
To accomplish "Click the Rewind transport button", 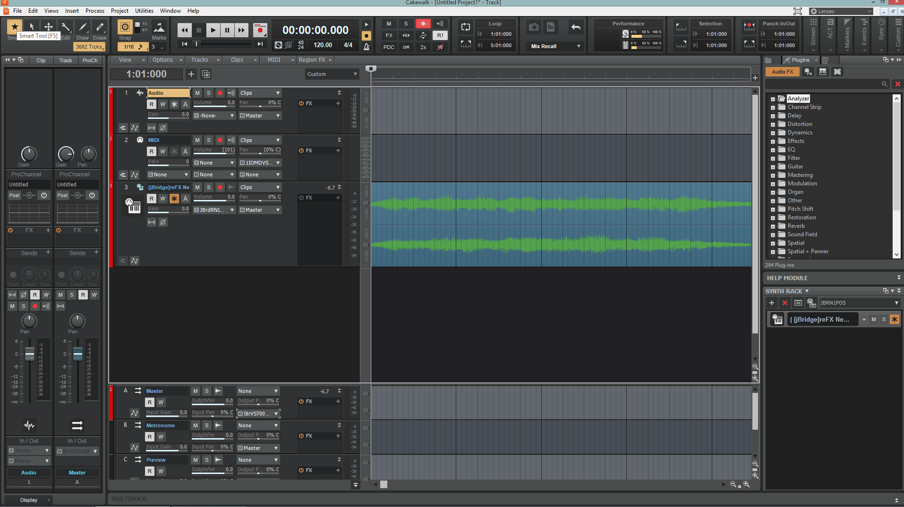I will click(x=185, y=30).
